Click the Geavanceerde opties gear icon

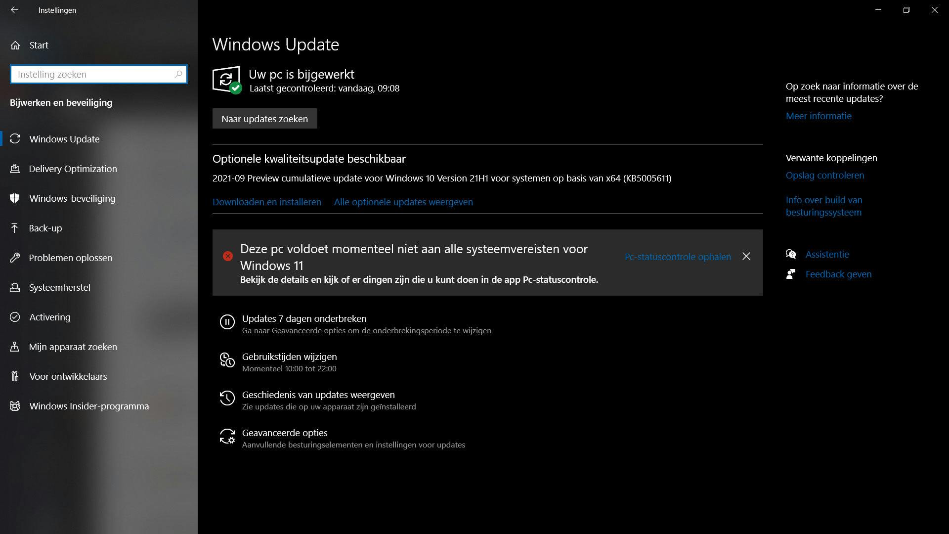[x=227, y=436]
